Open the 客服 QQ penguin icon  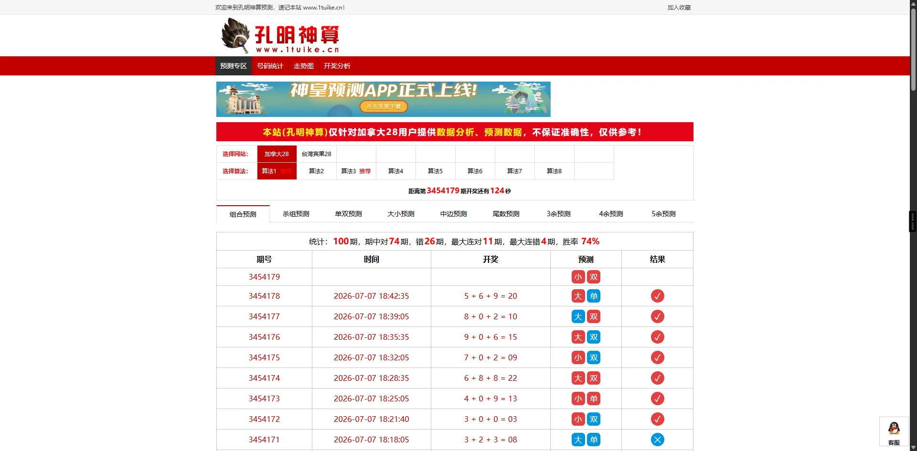coord(894,428)
